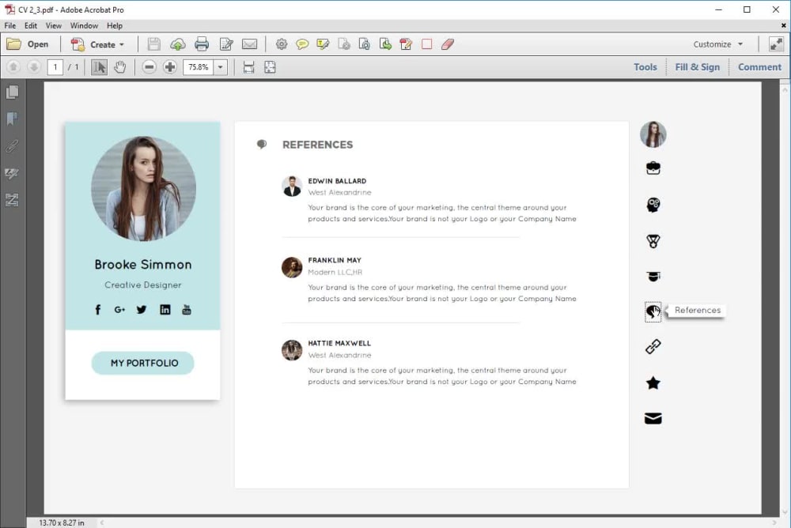This screenshot has height=528, width=791.
Task: Select the star icon in the right sidebar
Action: pos(653,383)
